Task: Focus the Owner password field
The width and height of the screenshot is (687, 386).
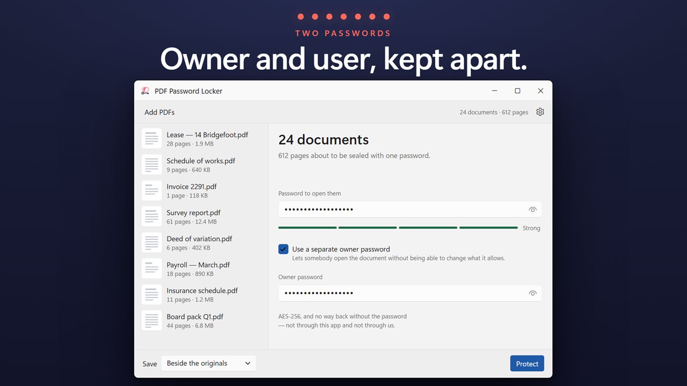Action: click(x=410, y=293)
